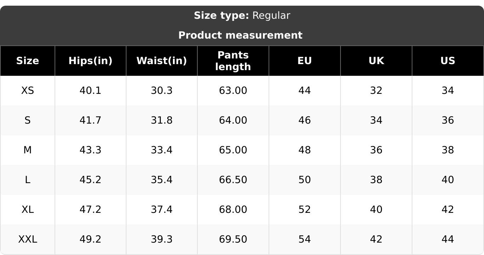The image size is (484, 255).
Task: Click waist value 31.8 in S row
Action: click(x=162, y=120)
